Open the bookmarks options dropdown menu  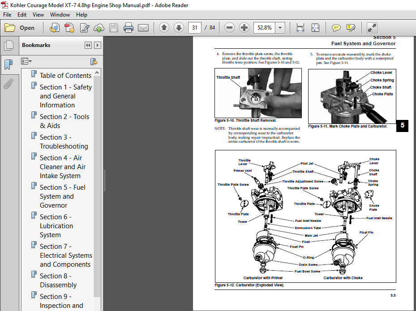tap(26, 61)
